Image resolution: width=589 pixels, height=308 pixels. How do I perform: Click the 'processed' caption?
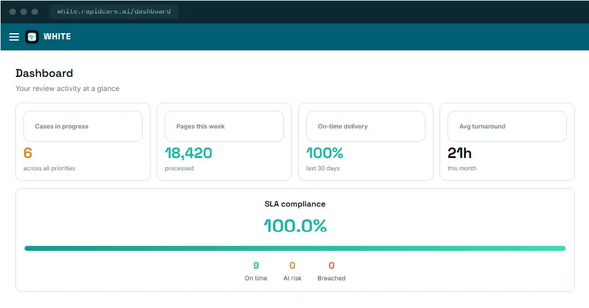[x=179, y=168]
